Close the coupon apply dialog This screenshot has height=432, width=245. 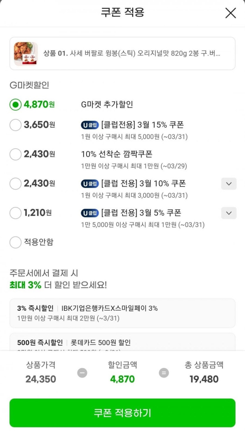click(x=230, y=13)
